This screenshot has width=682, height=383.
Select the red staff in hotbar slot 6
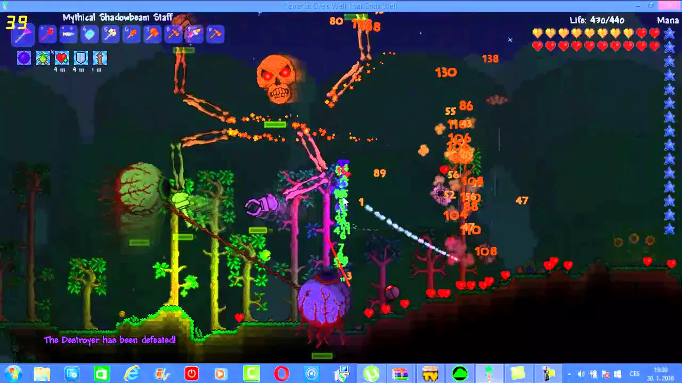pos(131,35)
